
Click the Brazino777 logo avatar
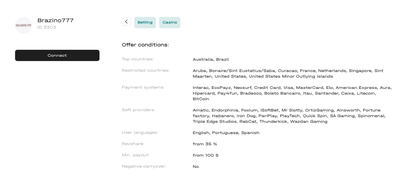(23, 26)
